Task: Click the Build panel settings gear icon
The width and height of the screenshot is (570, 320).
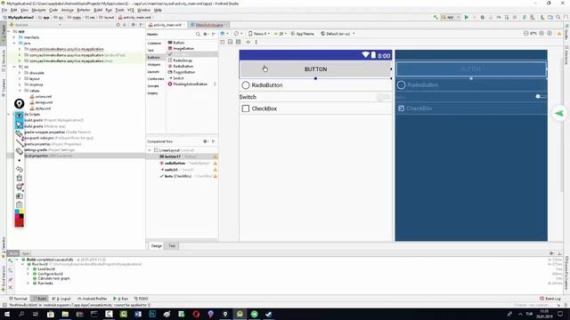Action: [x=551, y=253]
